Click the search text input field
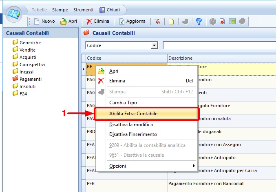The height and width of the screenshot is (192, 276). [x=219, y=45]
